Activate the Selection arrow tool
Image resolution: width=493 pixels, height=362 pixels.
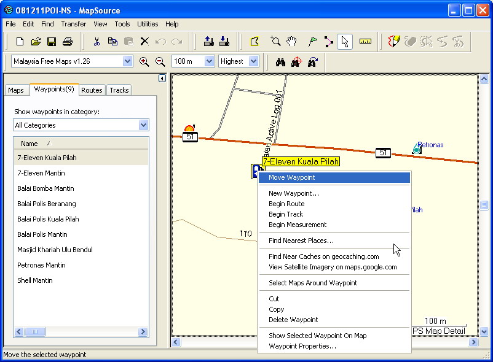(345, 41)
